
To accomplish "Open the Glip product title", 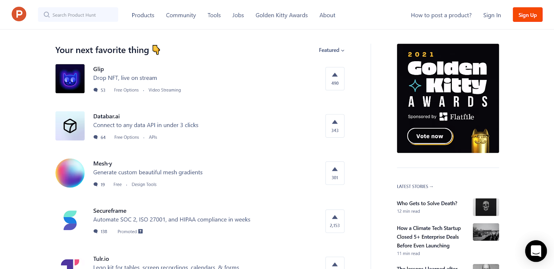I will pyautogui.click(x=98, y=69).
